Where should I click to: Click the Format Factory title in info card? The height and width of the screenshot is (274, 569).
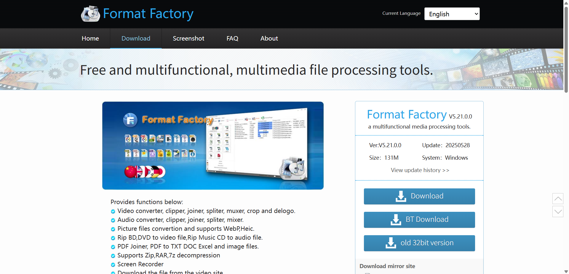pyautogui.click(x=407, y=115)
